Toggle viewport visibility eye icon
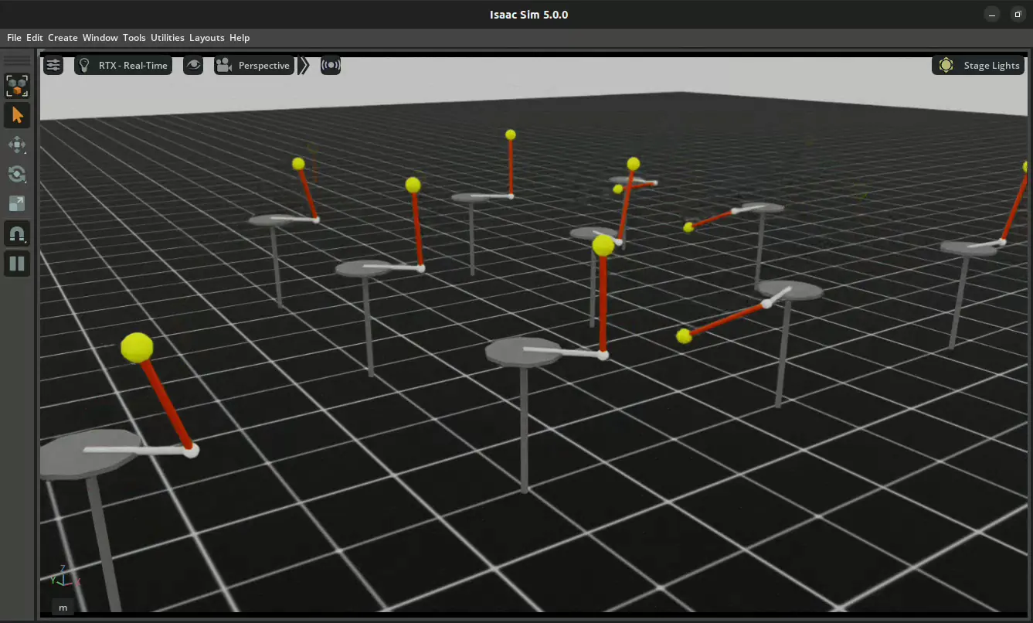The image size is (1033, 623). [x=193, y=66]
